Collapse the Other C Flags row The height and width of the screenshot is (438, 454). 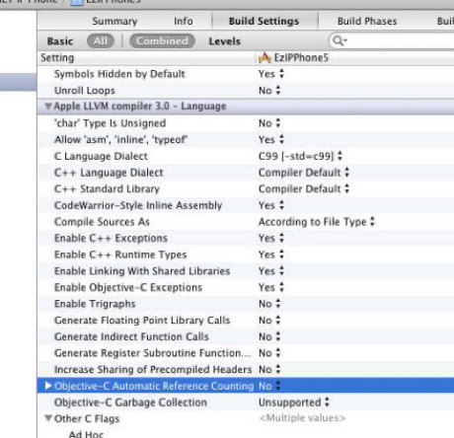pos(48,418)
